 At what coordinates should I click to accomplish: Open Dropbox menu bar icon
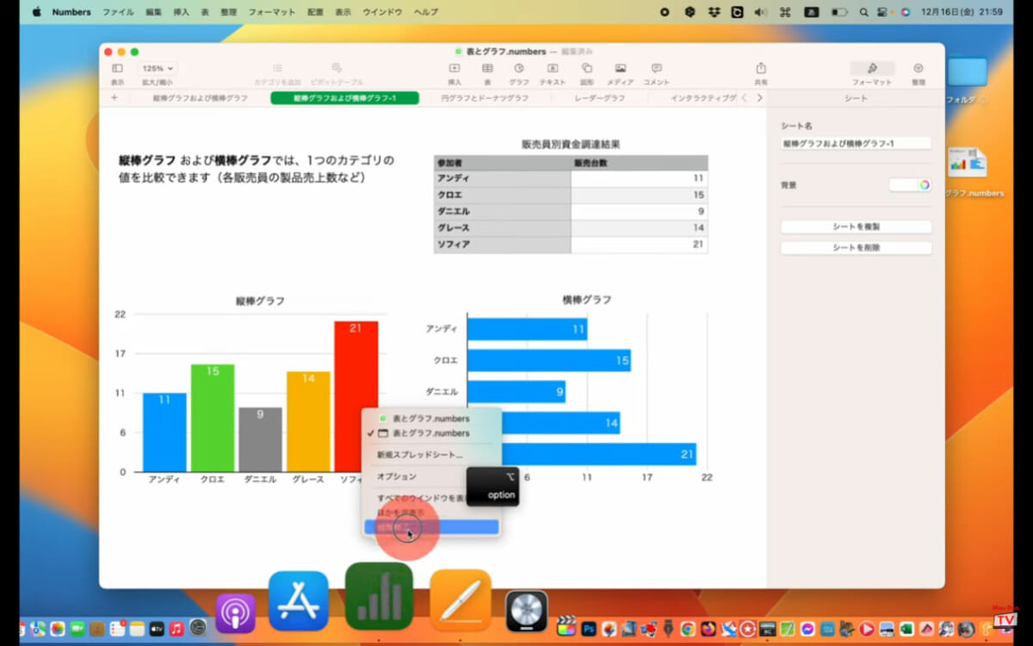click(714, 12)
